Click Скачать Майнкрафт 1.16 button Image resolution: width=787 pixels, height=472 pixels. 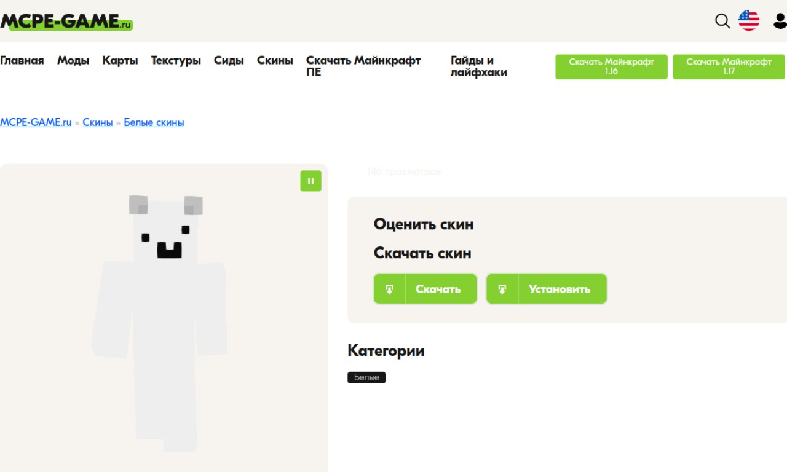[611, 66]
